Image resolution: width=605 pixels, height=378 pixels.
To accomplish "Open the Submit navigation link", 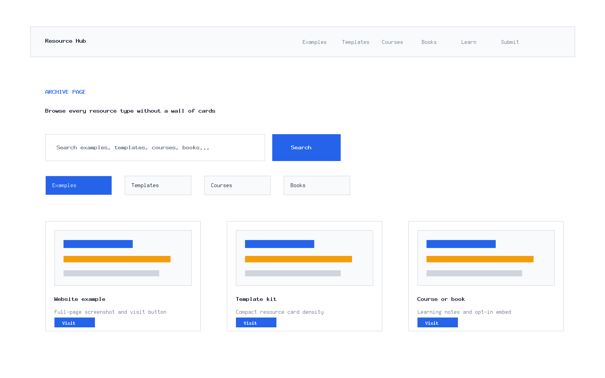I will 510,42.
